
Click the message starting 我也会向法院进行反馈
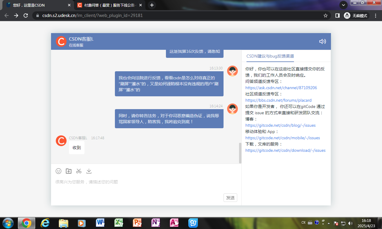pos(169,84)
